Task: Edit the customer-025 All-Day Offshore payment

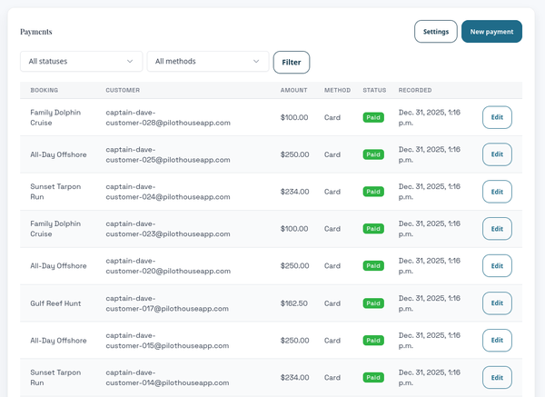Action: click(497, 154)
